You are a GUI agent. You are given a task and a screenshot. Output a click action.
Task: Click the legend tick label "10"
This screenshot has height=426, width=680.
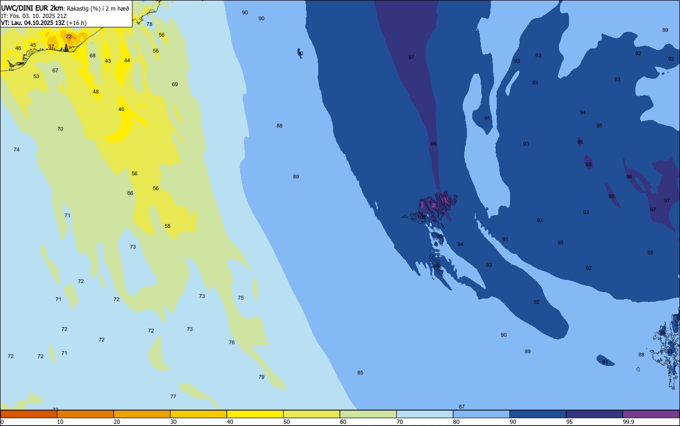click(60, 422)
